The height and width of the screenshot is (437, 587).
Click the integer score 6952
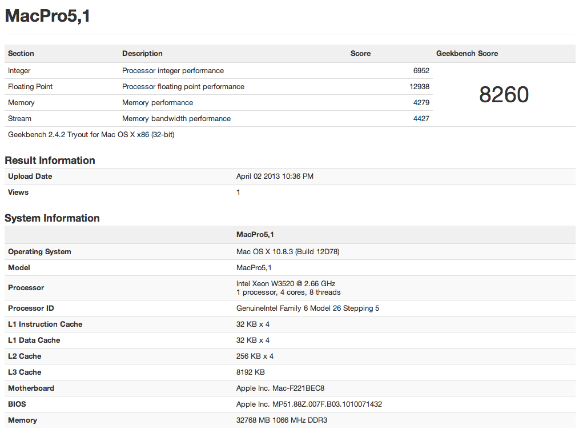click(421, 71)
